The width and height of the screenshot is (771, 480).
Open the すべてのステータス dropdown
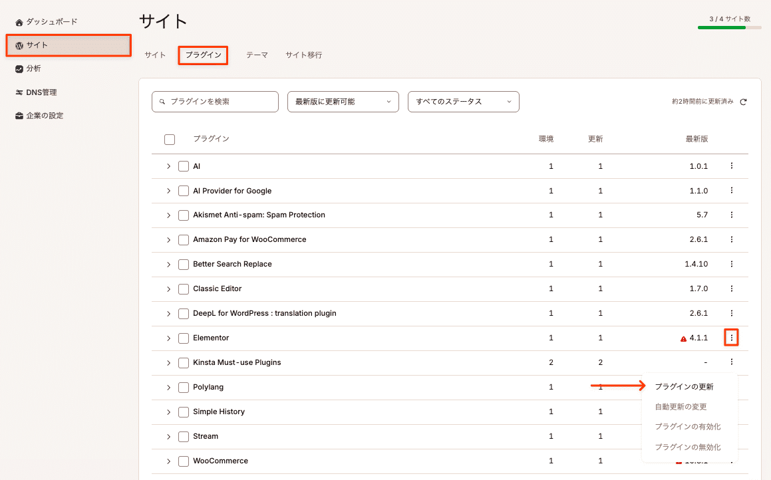[x=464, y=102]
